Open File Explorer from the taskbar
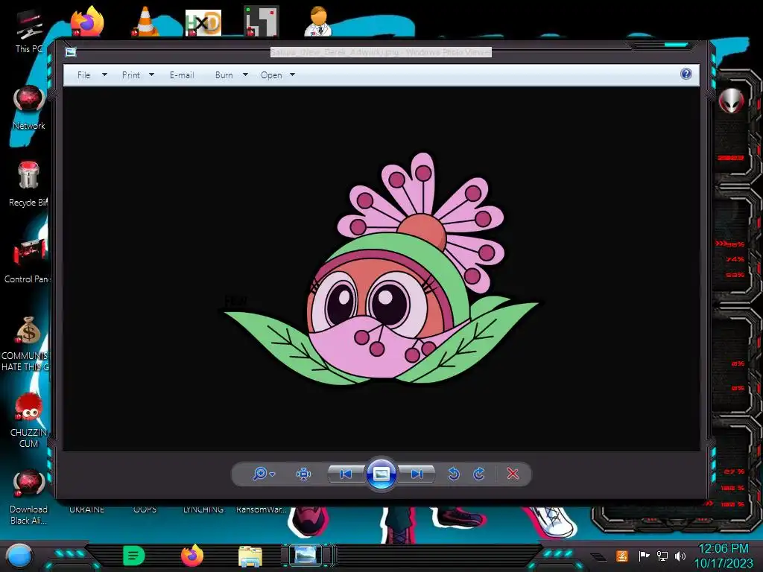This screenshot has height=572, width=763. [250, 556]
